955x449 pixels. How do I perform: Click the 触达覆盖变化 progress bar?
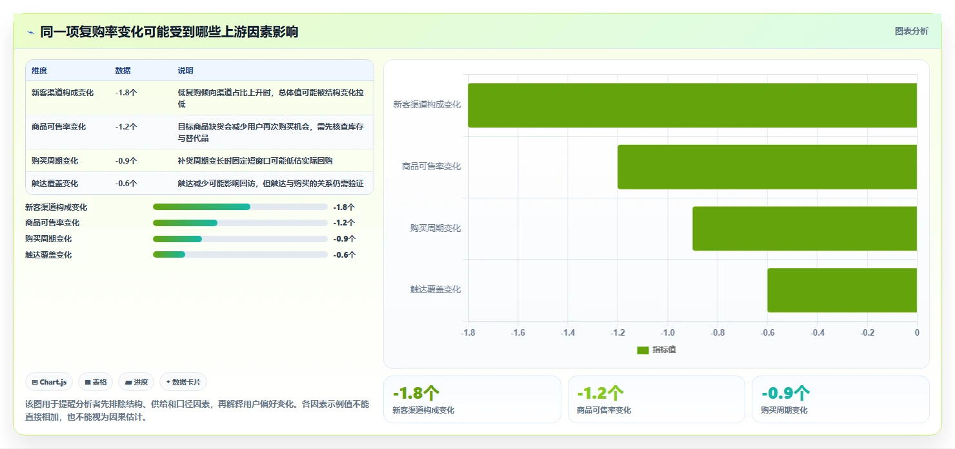[240, 254]
